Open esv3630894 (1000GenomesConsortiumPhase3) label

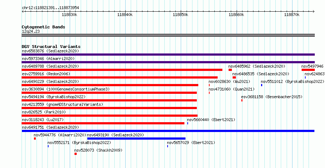(x=66, y=89)
